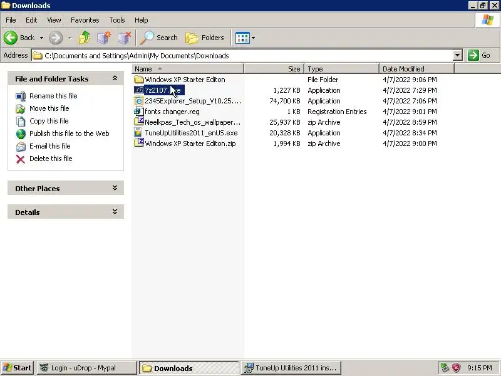Screen dimensions: 501x376
Task: Click the E-mail envelope icon
Action: (21, 147)
